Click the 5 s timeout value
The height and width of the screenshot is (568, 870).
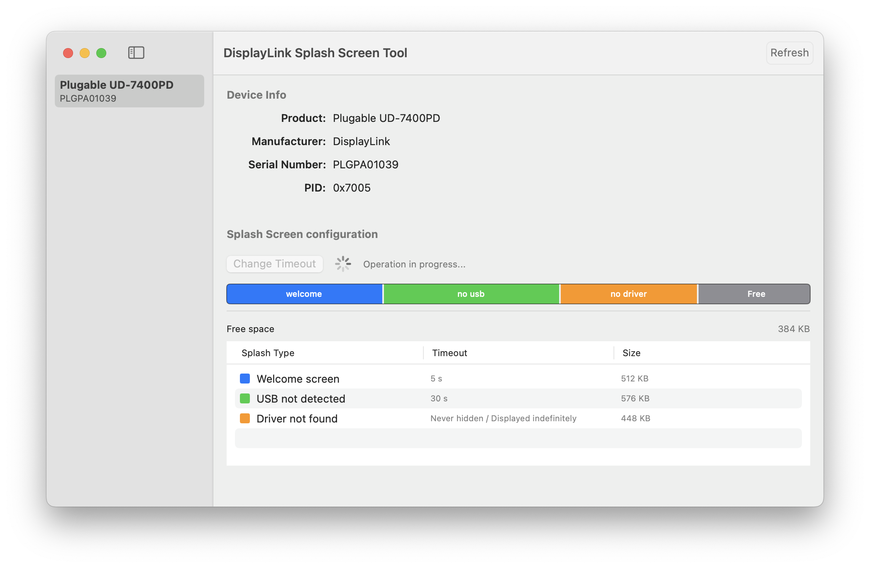[436, 379]
